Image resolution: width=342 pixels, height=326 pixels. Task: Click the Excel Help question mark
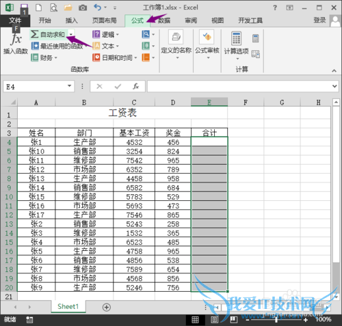click(275, 8)
